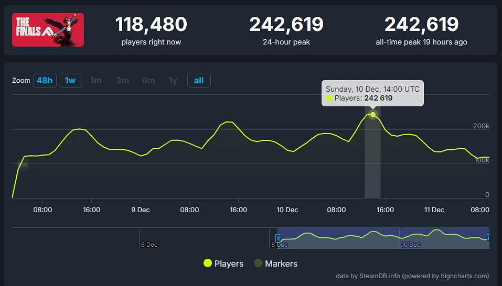Click the 6 Dec area in the navigator
The width and height of the screenshot is (502, 286).
(149, 244)
